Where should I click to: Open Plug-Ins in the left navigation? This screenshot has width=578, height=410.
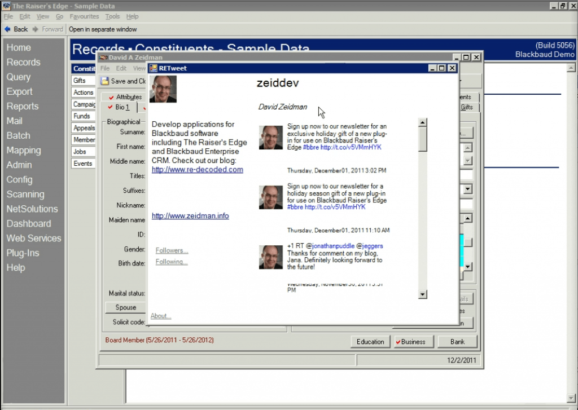[x=23, y=253]
